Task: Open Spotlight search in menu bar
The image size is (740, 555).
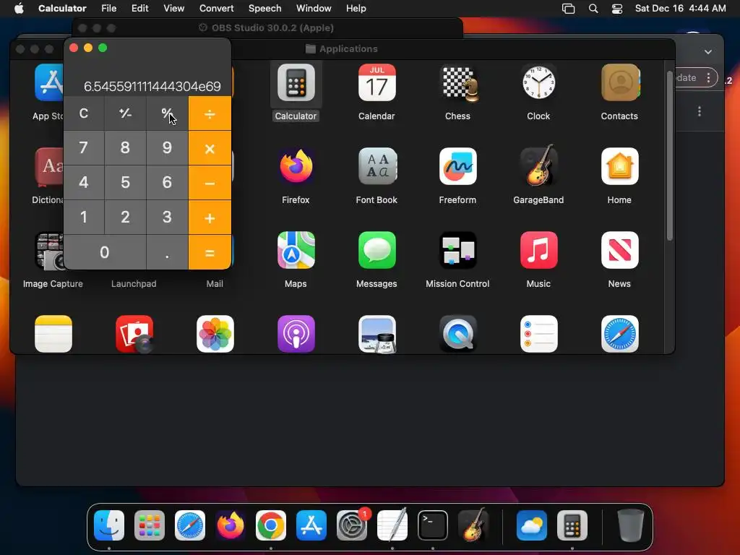Action: (x=593, y=9)
